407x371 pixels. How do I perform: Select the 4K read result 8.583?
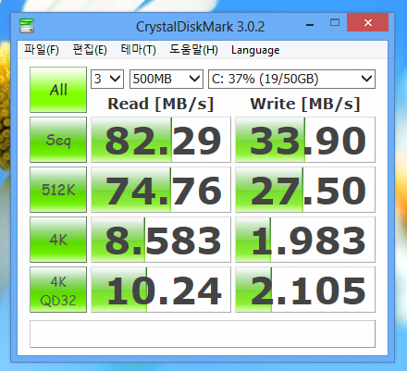point(161,240)
